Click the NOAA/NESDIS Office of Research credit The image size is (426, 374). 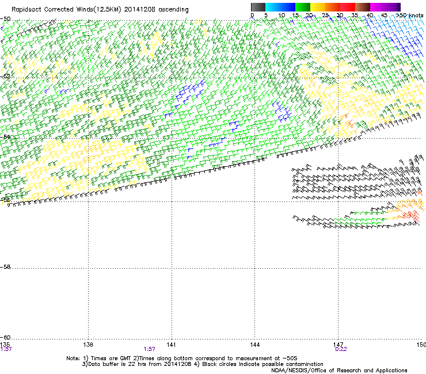click(339, 371)
